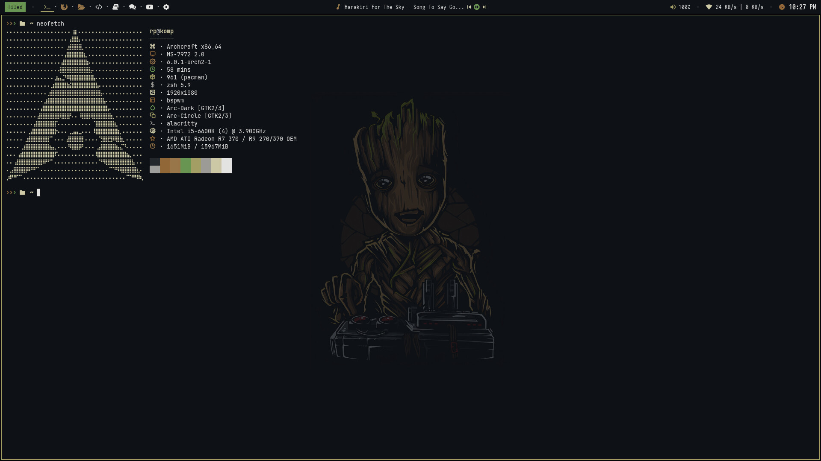Click the dollar icon beside zsh 5.9
This screenshot has width=821, height=461.
point(153,85)
